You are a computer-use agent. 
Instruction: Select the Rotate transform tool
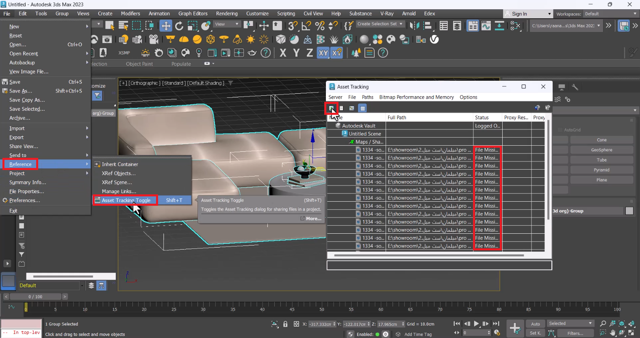click(179, 26)
